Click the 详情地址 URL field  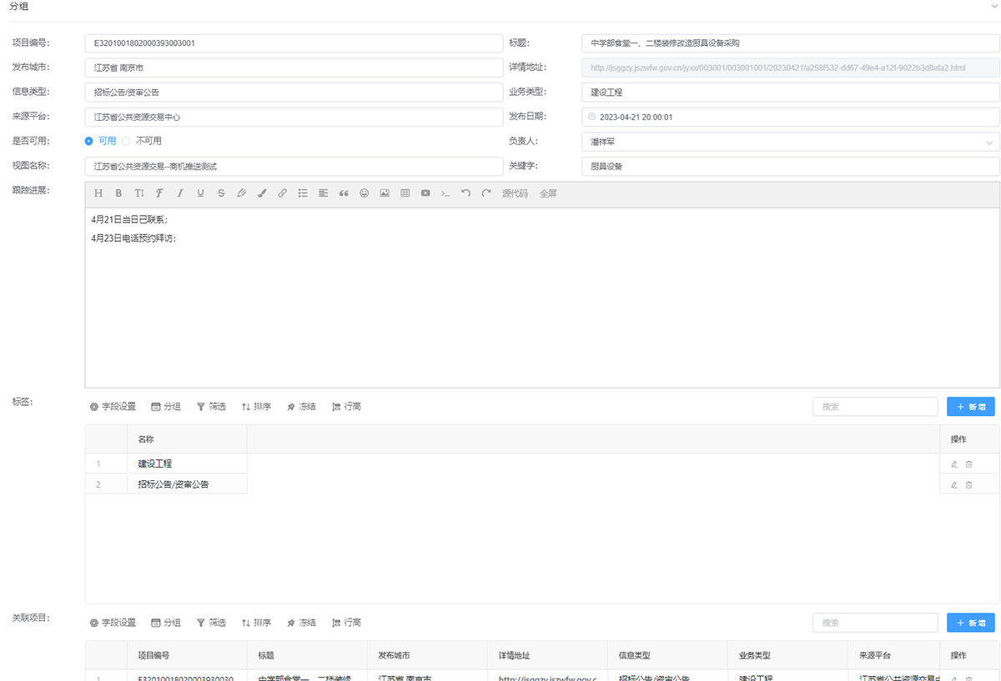[x=791, y=68]
